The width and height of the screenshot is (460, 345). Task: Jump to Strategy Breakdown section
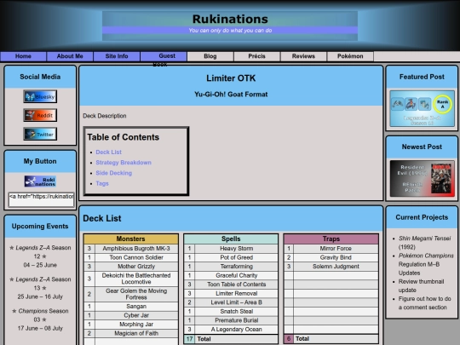[x=124, y=163]
